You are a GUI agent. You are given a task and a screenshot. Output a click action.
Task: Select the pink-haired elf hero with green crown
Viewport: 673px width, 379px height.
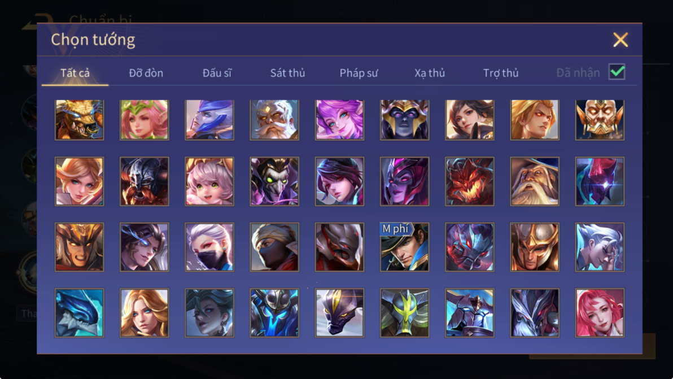pyautogui.click(x=144, y=120)
